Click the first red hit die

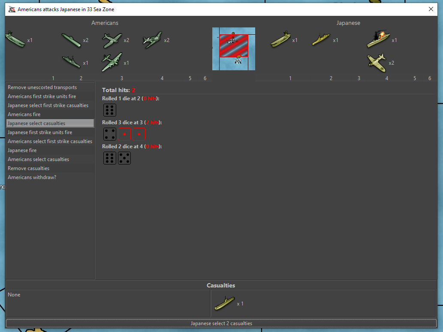pos(124,134)
